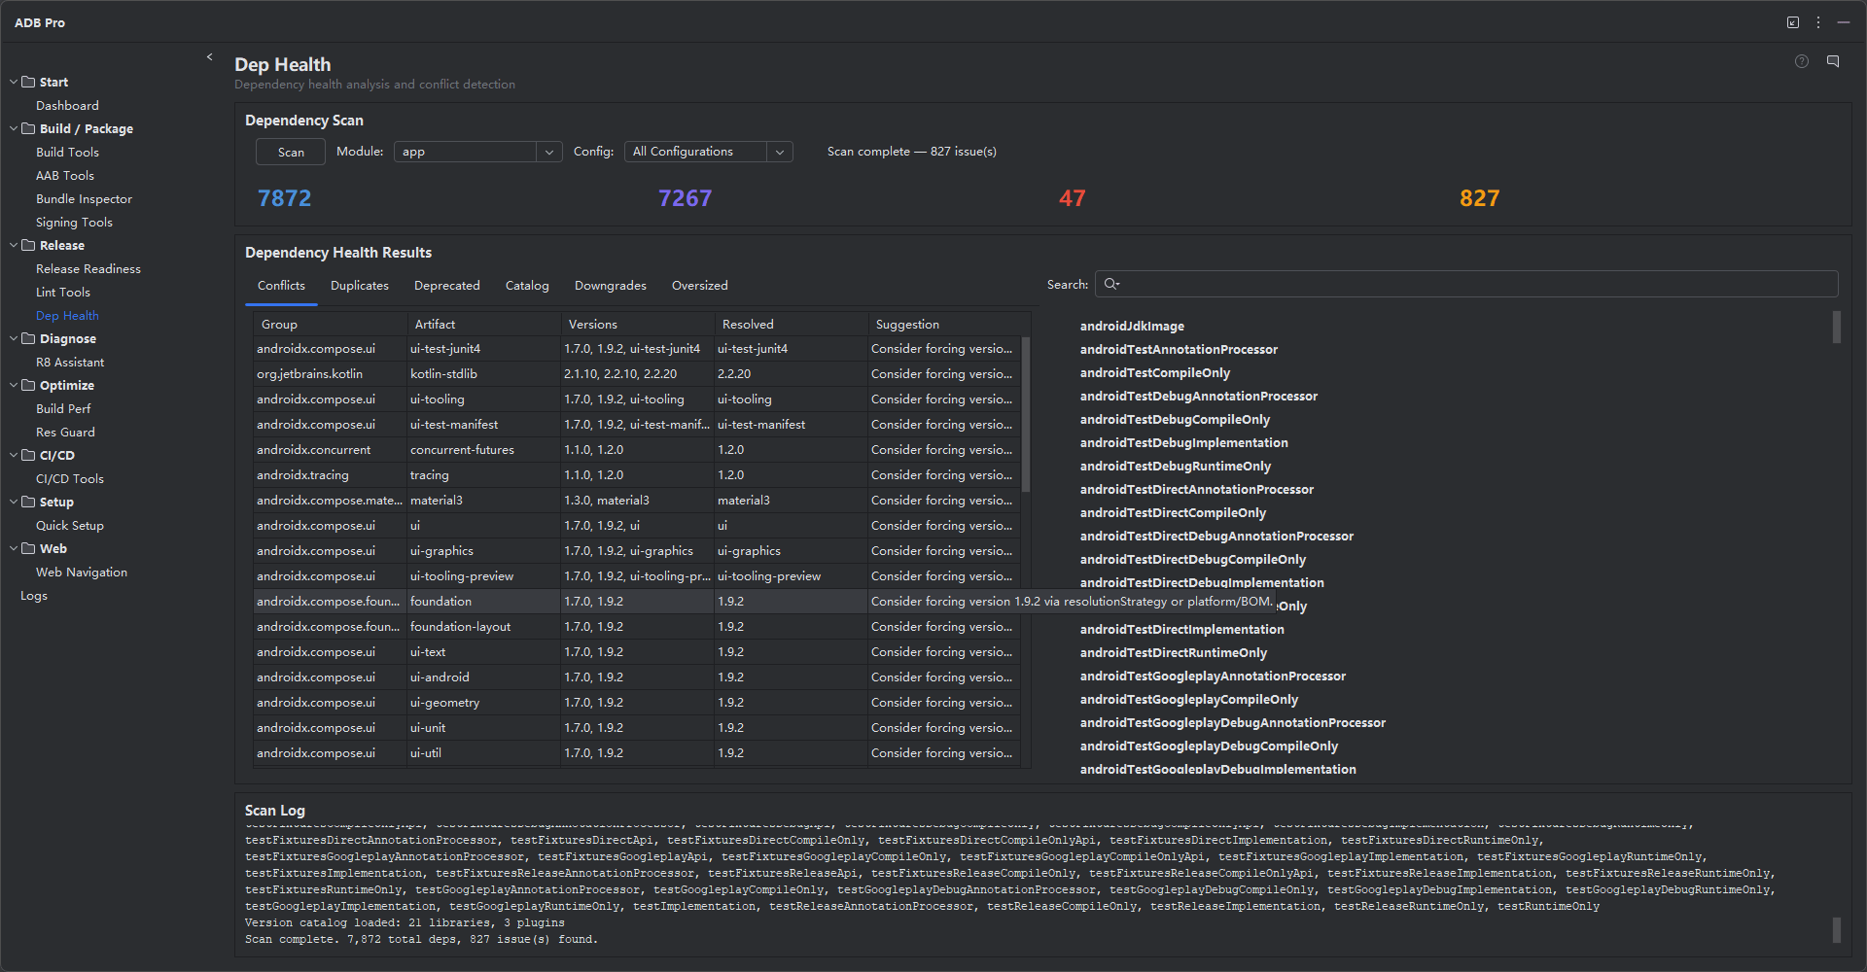The image size is (1867, 972).
Task: Collapse the Build / Package group chevron
Action: pyautogui.click(x=14, y=128)
